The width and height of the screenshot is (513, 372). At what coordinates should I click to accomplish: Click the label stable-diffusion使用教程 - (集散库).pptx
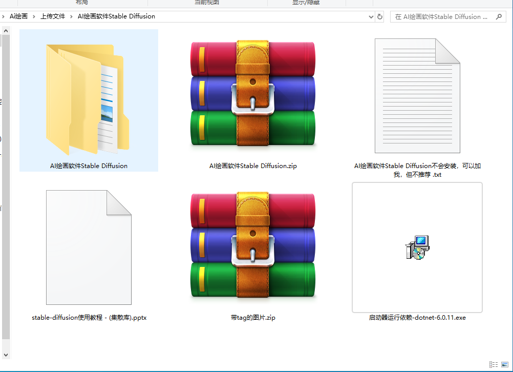(89, 318)
